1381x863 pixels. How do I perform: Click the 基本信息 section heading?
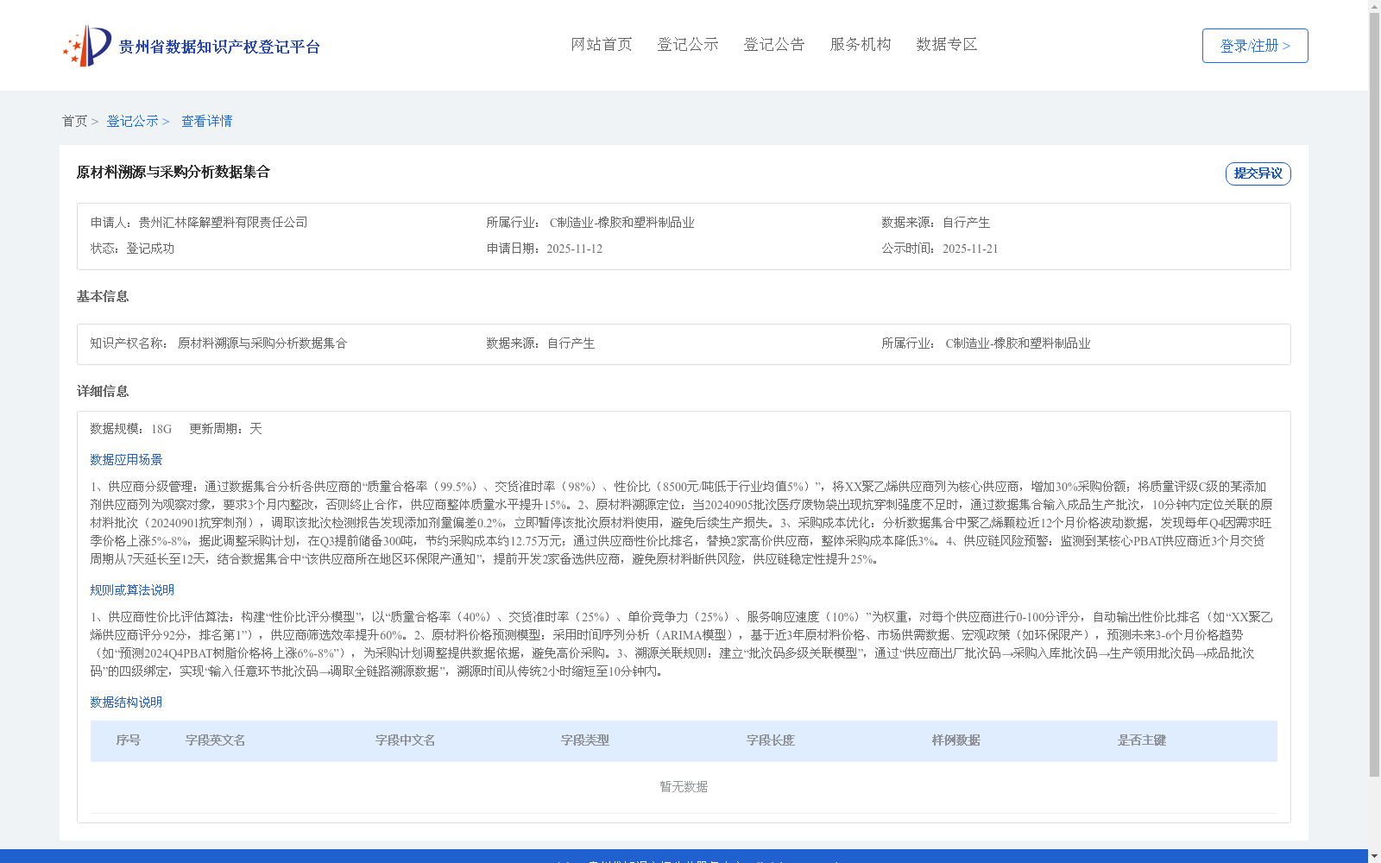coord(103,297)
